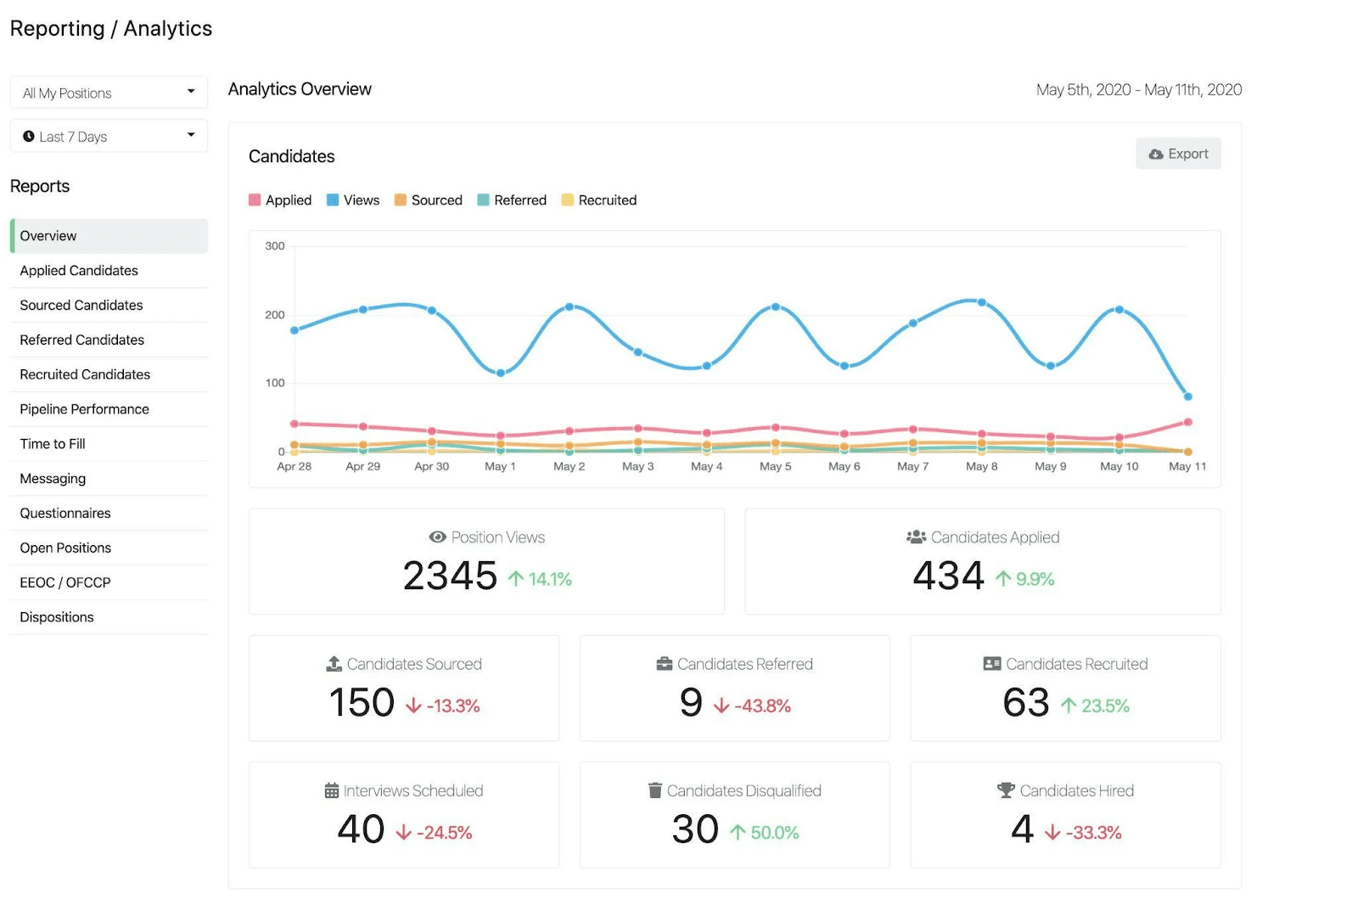The image size is (1358, 905).
Task: Click the Position Views value 2345
Action: point(450,576)
